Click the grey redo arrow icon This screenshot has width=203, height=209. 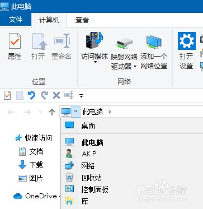44,95
